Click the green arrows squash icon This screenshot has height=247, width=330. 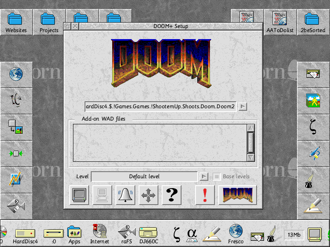(x=16, y=154)
